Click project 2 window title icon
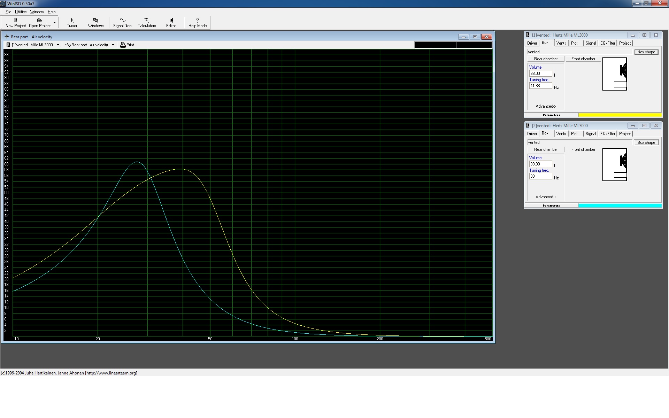This screenshot has height=418, width=669. (x=528, y=125)
